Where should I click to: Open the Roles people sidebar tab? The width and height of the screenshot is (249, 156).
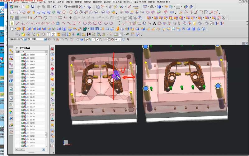point(11,125)
